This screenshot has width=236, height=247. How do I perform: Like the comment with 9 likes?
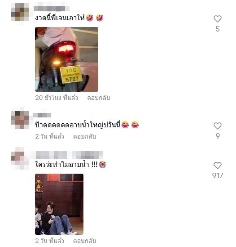point(218,126)
